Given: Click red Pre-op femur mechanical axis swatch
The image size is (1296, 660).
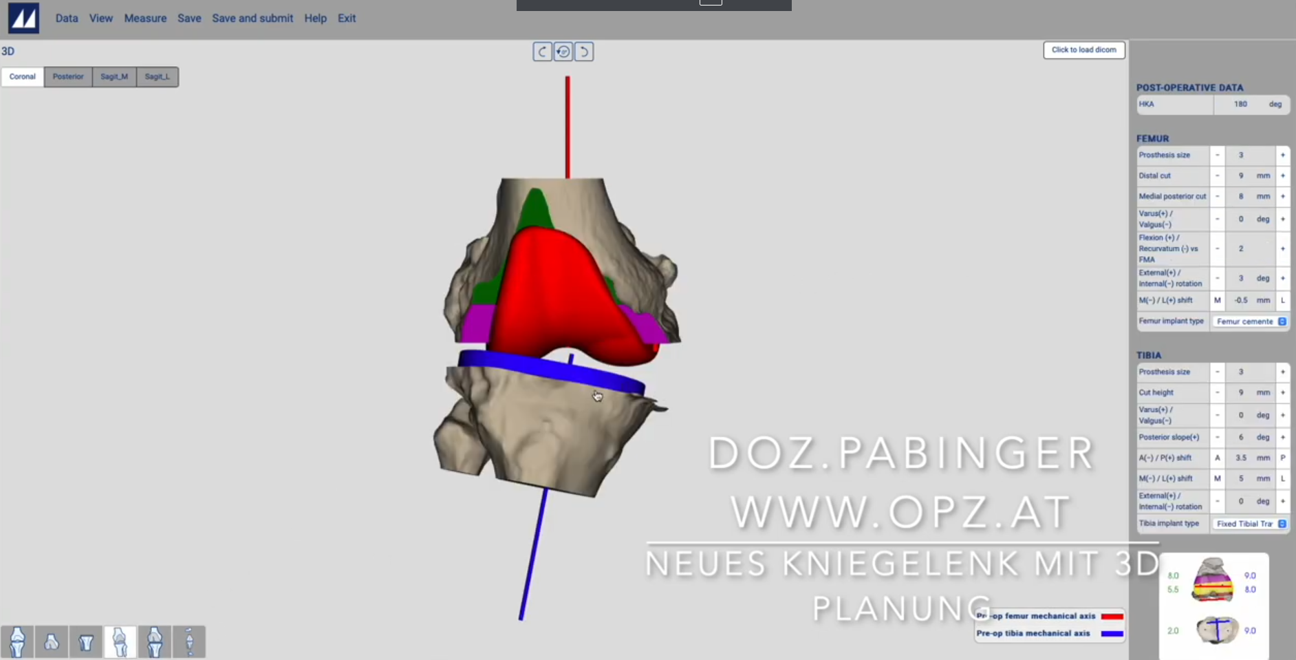Looking at the screenshot, I should 1112,617.
